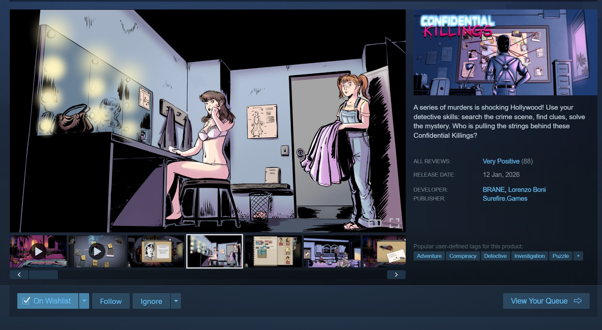The image size is (602, 330).
Task: Open the Conspiracy tag
Action: (463, 256)
